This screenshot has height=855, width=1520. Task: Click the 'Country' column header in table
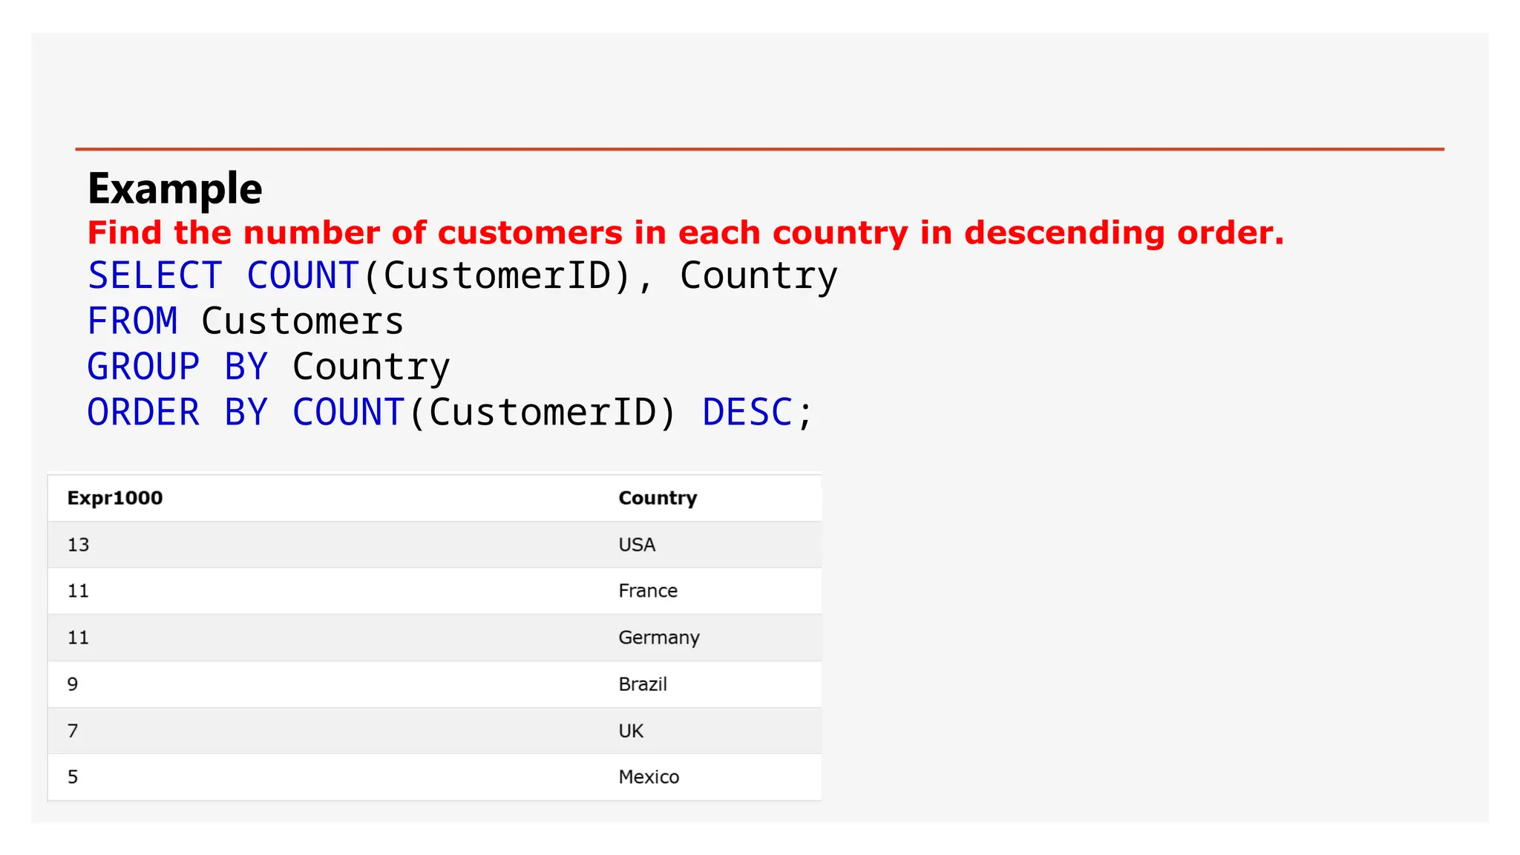[x=658, y=499]
